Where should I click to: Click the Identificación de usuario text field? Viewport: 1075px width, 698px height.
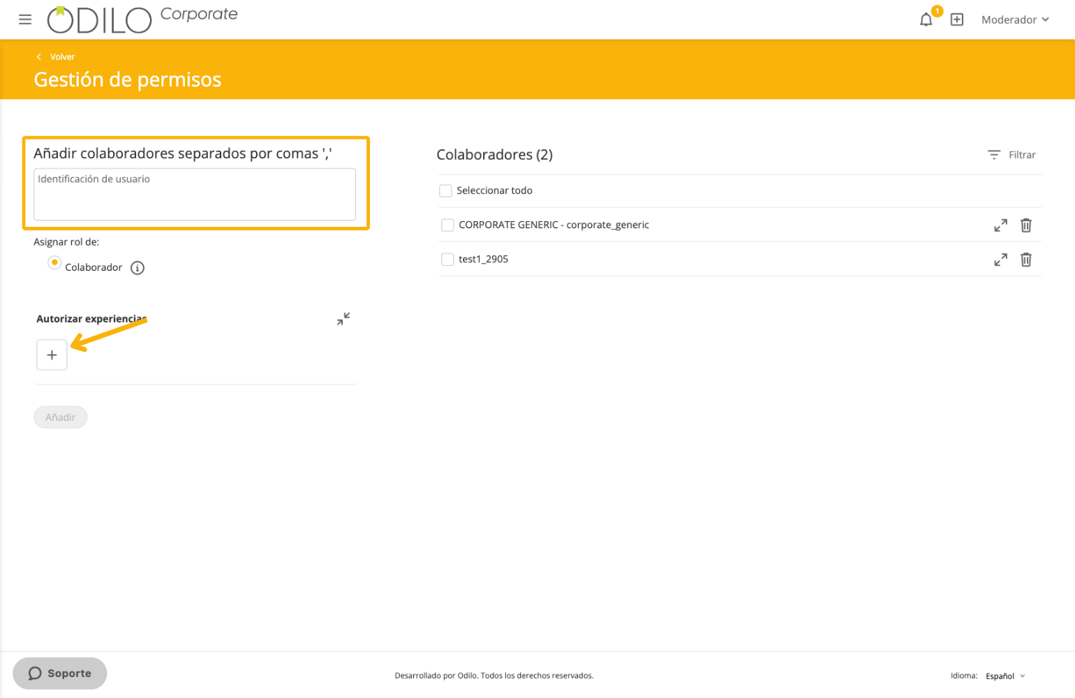[195, 194]
